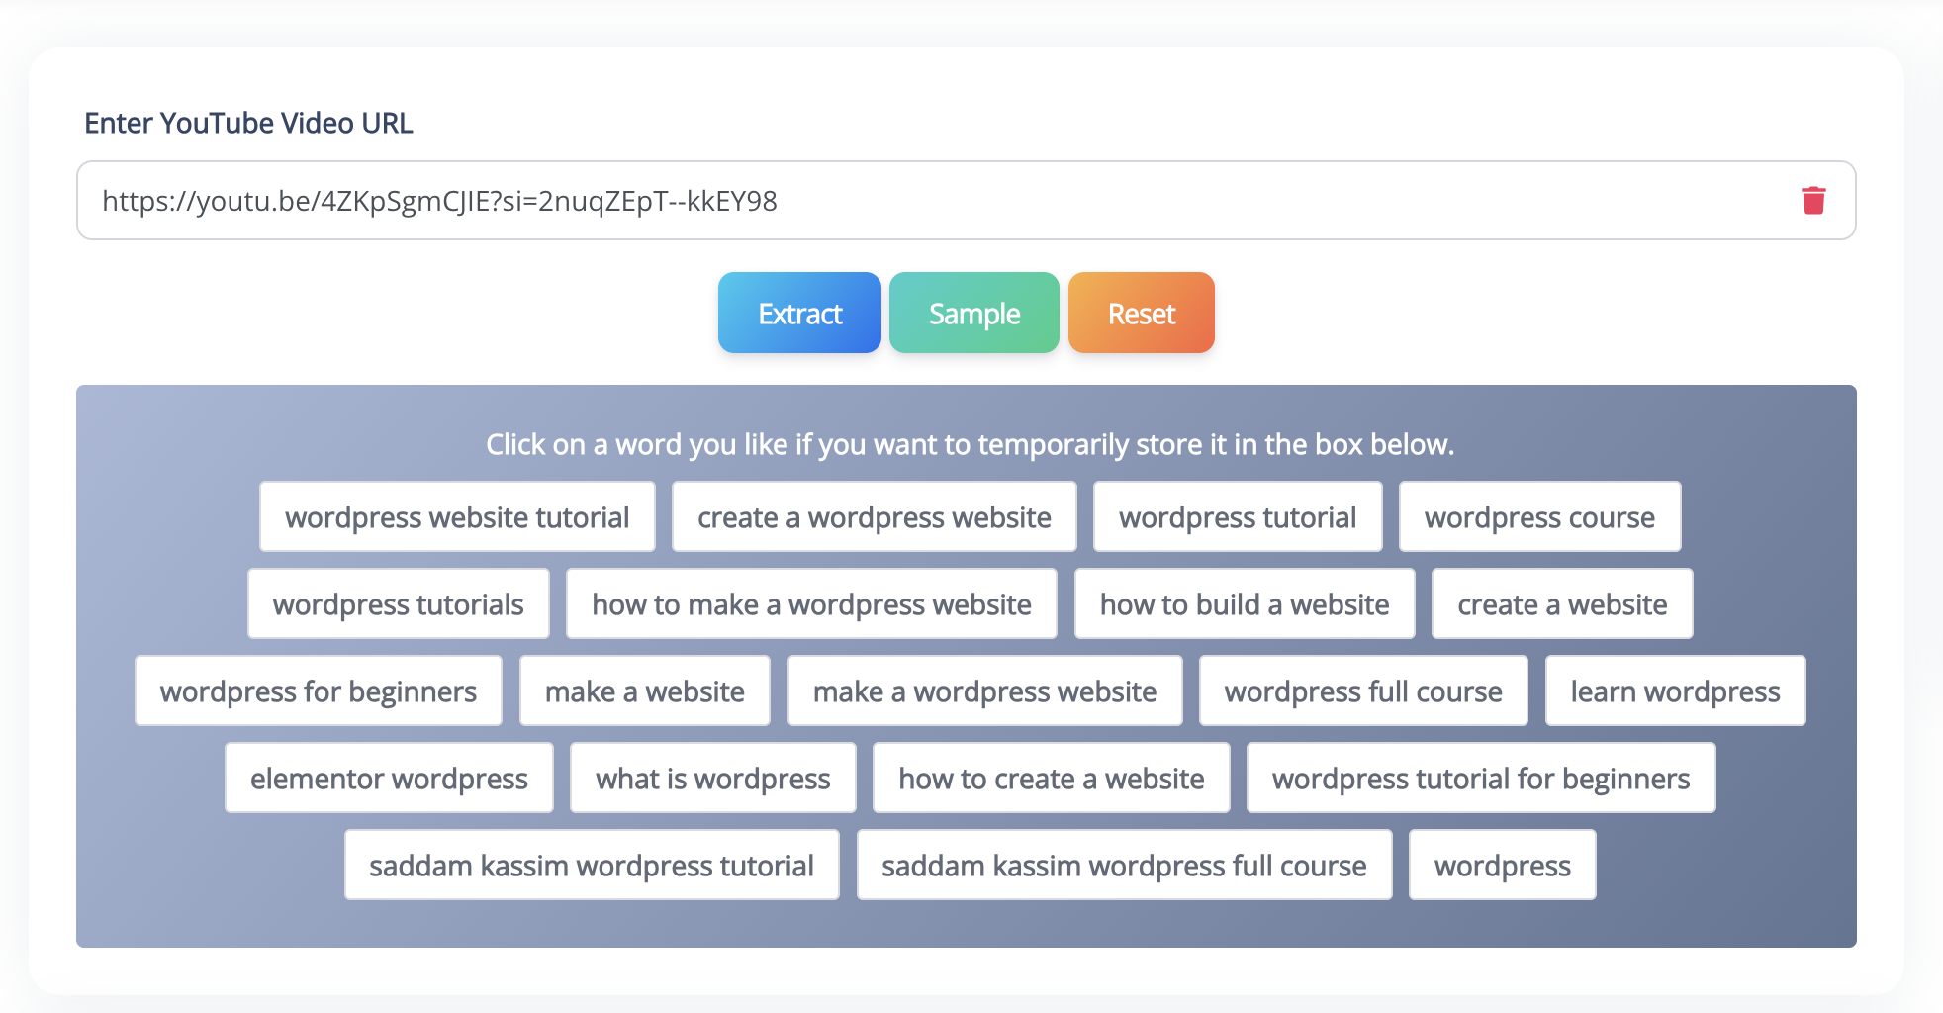Select the tag 'wordpress website tutorial'
The width and height of the screenshot is (1943, 1013).
point(456,515)
